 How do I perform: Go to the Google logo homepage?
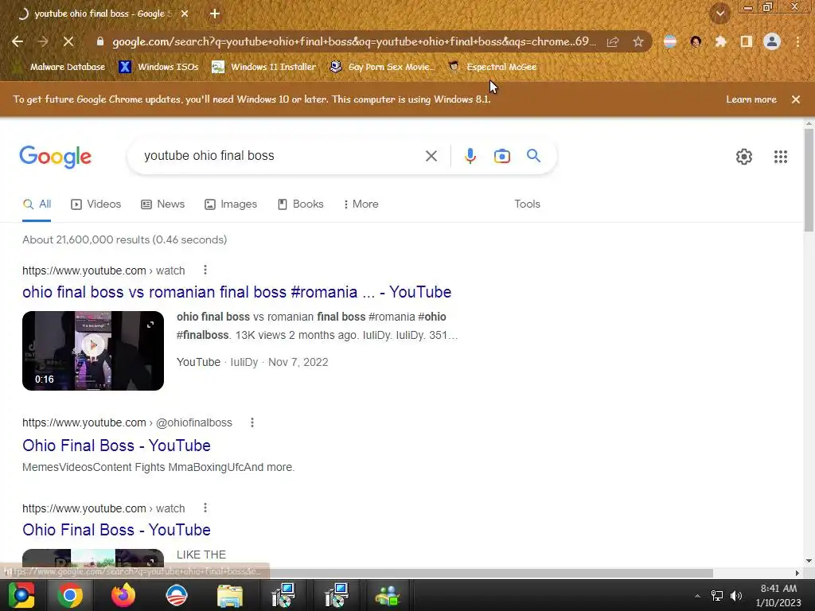coord(56,157)
